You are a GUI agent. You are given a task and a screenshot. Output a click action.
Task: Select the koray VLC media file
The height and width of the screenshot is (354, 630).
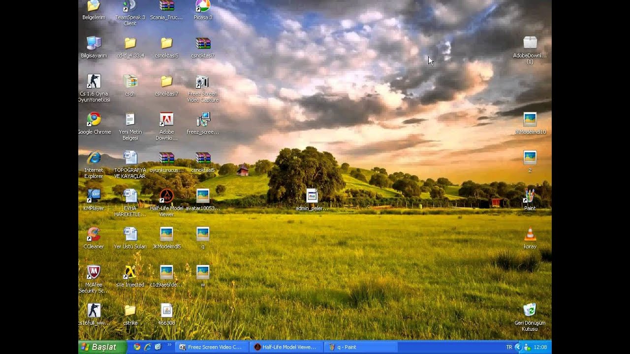pyautogui.click(x=530, y=235)
